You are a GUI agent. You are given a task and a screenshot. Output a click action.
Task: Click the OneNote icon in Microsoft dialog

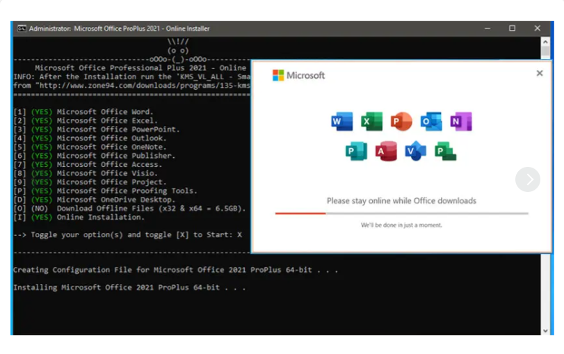(x=461, y=121)
